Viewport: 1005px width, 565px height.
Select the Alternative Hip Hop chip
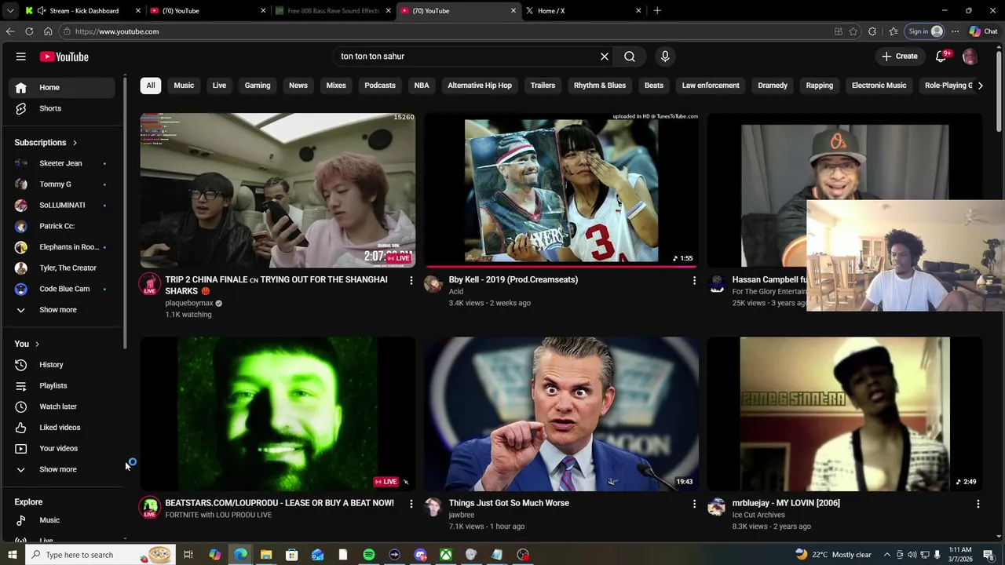[480, 86]
